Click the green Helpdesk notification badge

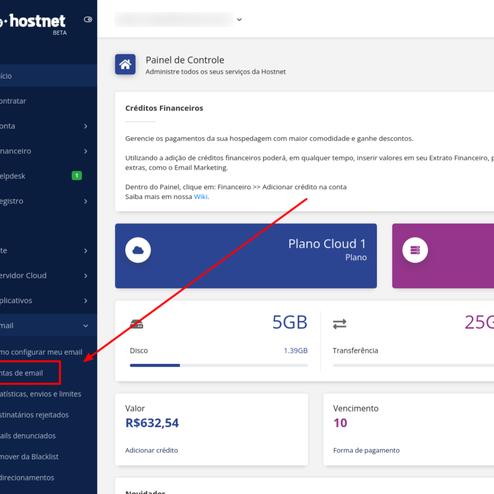pos(77,176)
